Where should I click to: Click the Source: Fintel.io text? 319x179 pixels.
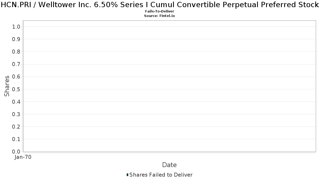click(x=159, y=16)
